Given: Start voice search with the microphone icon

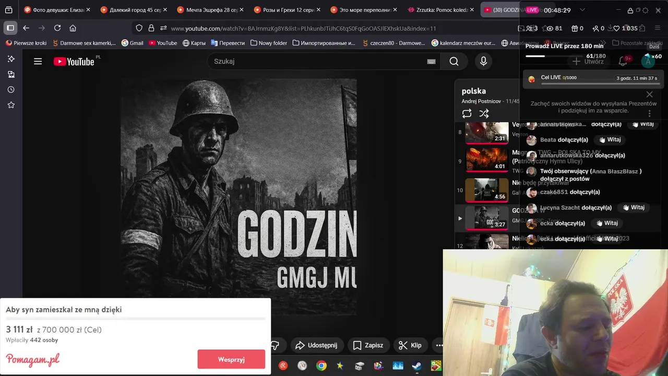Looking at the screenshot, I should pyautogui.click(x=483, y=62).
